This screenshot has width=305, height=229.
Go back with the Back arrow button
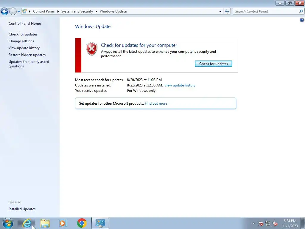click(4, 11)
